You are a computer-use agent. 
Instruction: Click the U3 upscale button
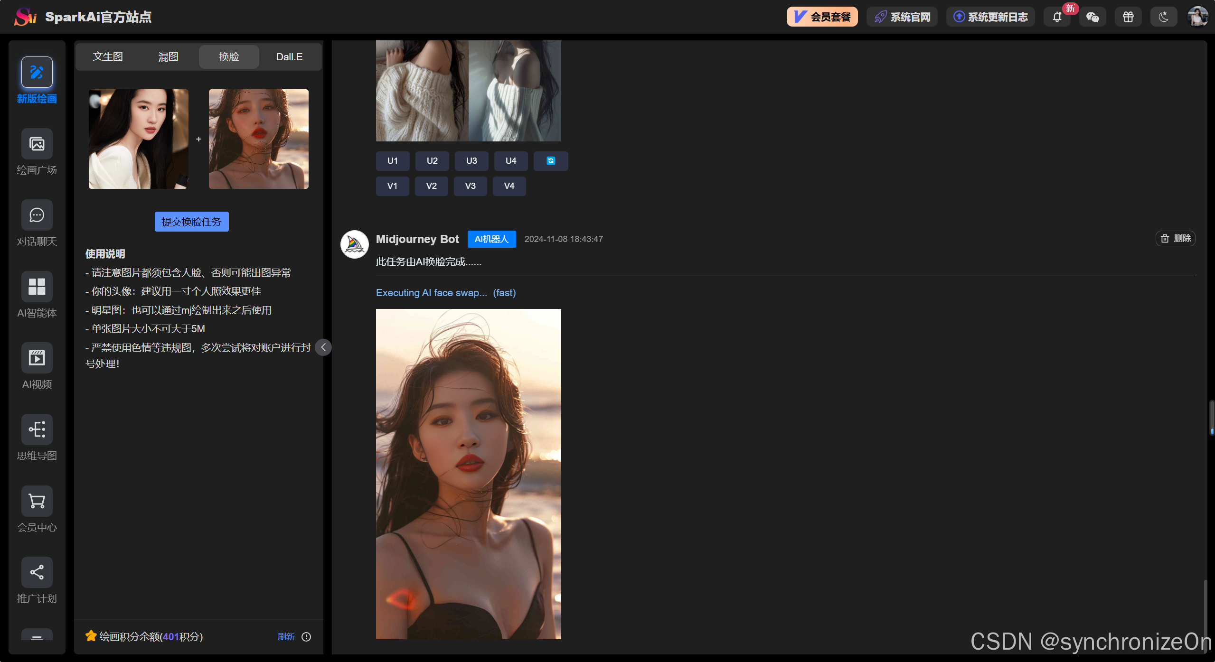point(471,161)
